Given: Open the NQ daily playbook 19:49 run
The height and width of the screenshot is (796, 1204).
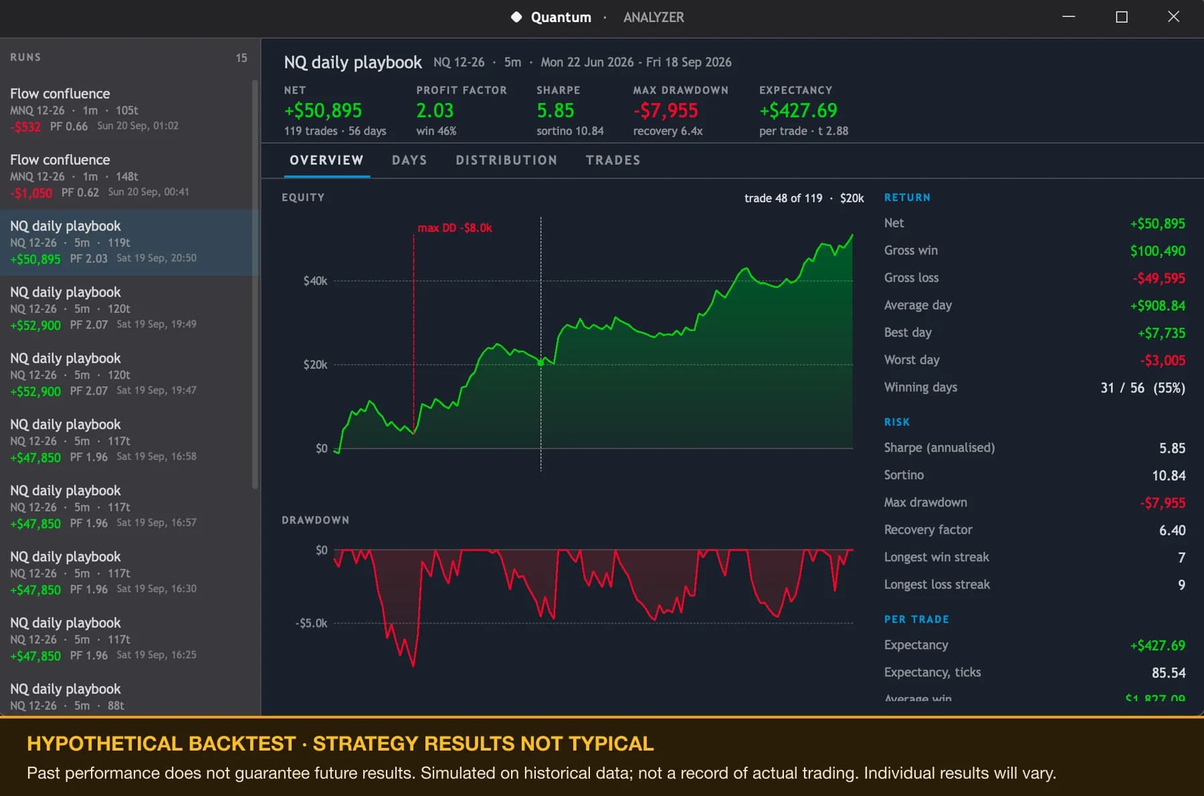Looking at the screenshot, I should point(126,309).
